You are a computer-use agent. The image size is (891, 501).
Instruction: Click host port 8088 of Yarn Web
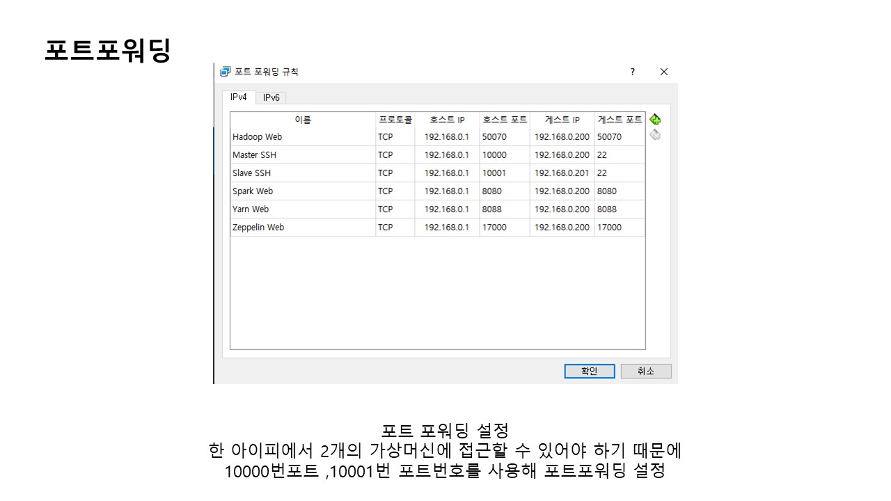[x=505, y=209]
